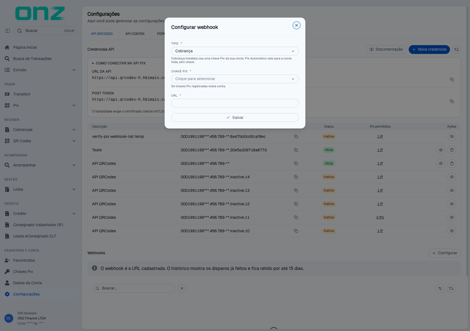This screenshot has width=470, height=331.
Task: Copy the URL da API value
Action: point(452,80)
